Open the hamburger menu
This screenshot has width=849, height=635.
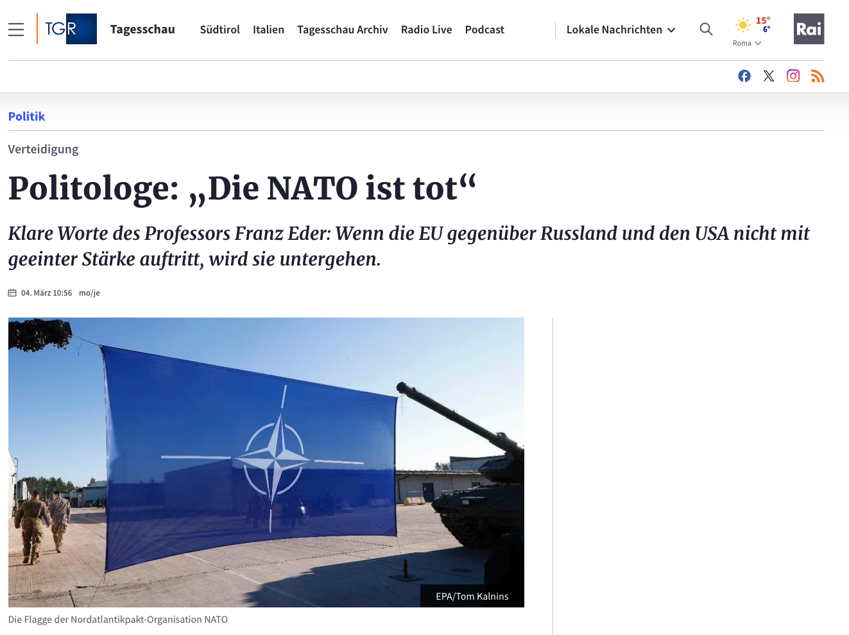pos(16,30)
